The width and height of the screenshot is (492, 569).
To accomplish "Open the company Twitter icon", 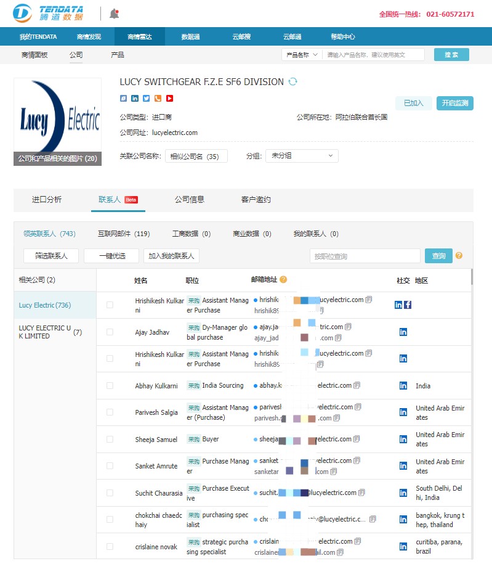I will [146, 99].
